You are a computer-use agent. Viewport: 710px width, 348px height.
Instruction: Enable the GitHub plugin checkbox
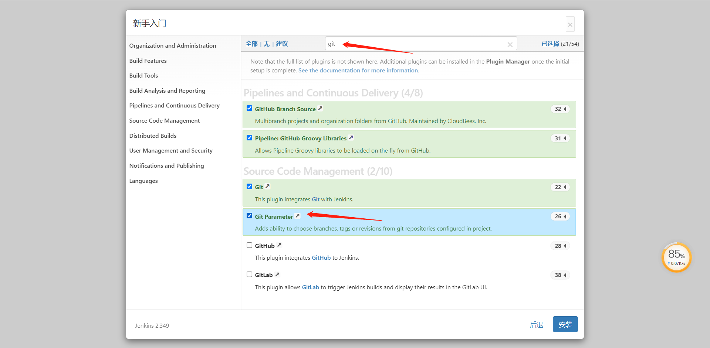250,245
